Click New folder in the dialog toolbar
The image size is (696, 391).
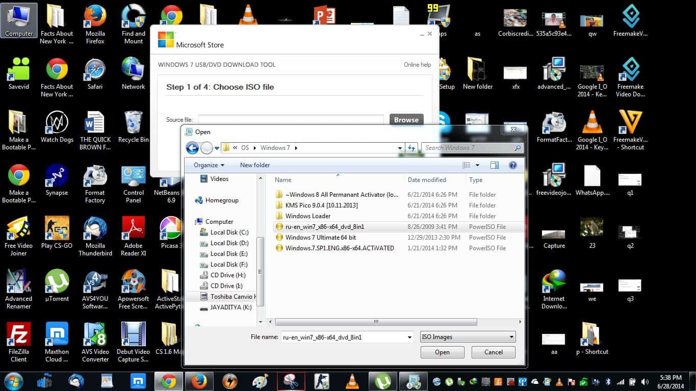pos(255,165)
